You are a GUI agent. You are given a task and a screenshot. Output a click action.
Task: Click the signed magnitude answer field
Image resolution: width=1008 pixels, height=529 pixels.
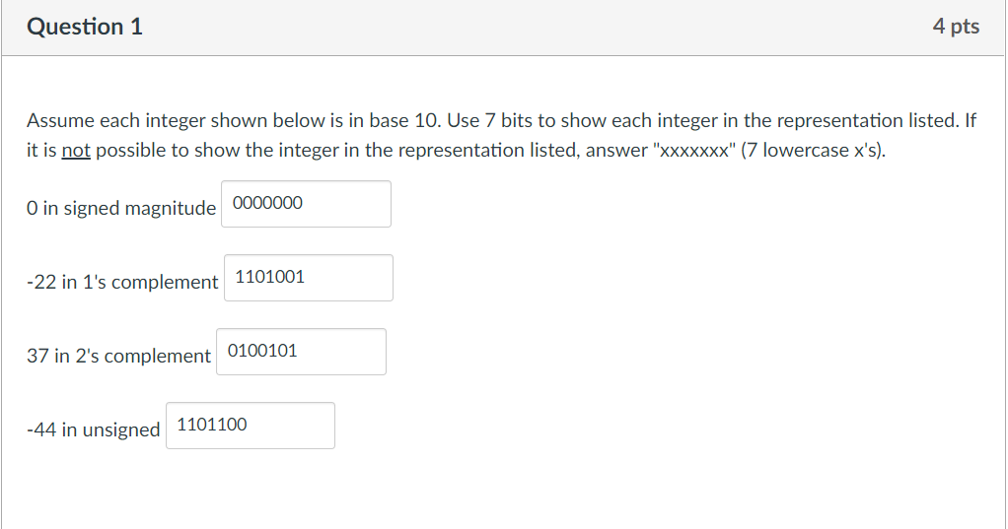pos(306,204)
